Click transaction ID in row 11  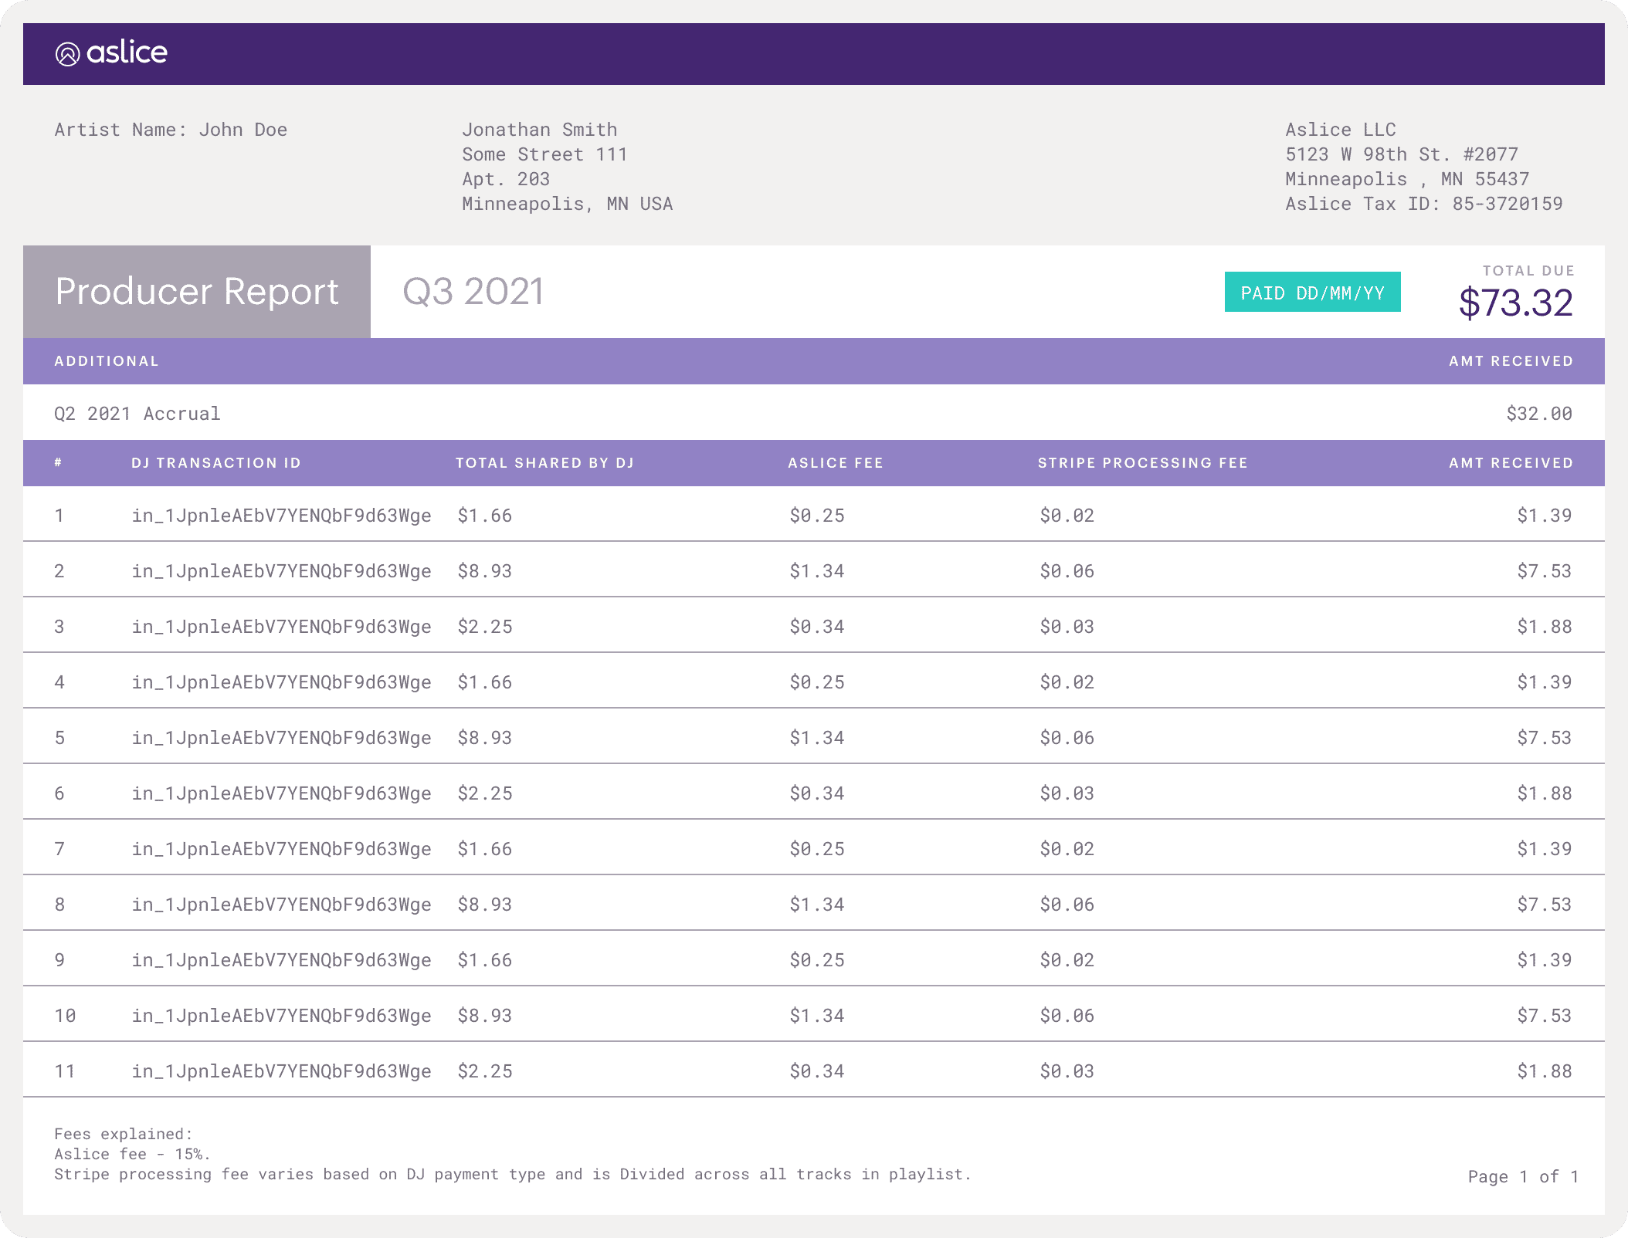(x=281, y=1071)
